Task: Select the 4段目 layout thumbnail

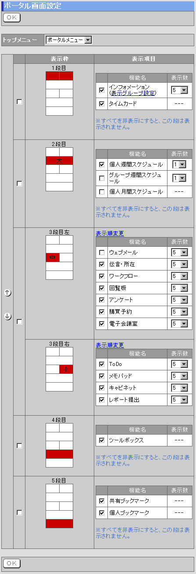Action: coord(59,445)
